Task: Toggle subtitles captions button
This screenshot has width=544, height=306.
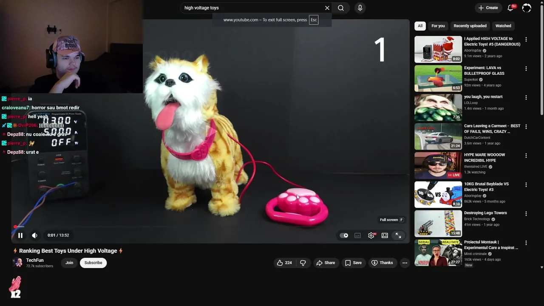Action: pyautogui.click(x=357, y=235)
